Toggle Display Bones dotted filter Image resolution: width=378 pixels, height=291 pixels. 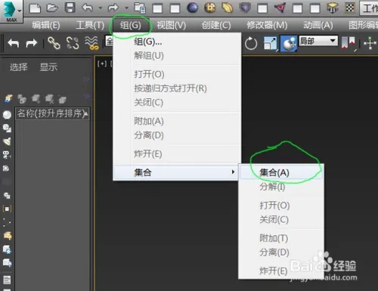(x=7, y=222)
